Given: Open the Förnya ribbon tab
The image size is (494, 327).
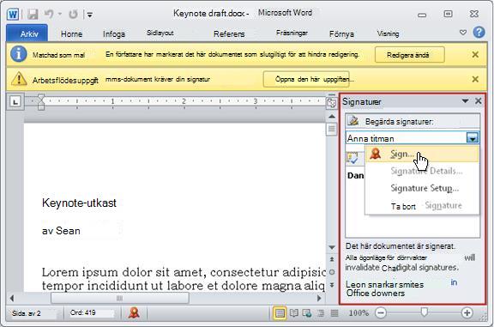Looking at the screenshot, I should click(x=341, y=33).
